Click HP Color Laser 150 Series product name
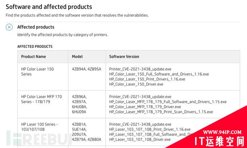The height and width of the screenshot is (148, 247). [x=38, y=72]
